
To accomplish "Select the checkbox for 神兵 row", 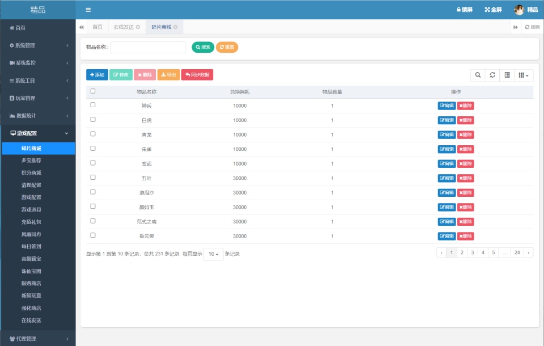I will point(93,105).
